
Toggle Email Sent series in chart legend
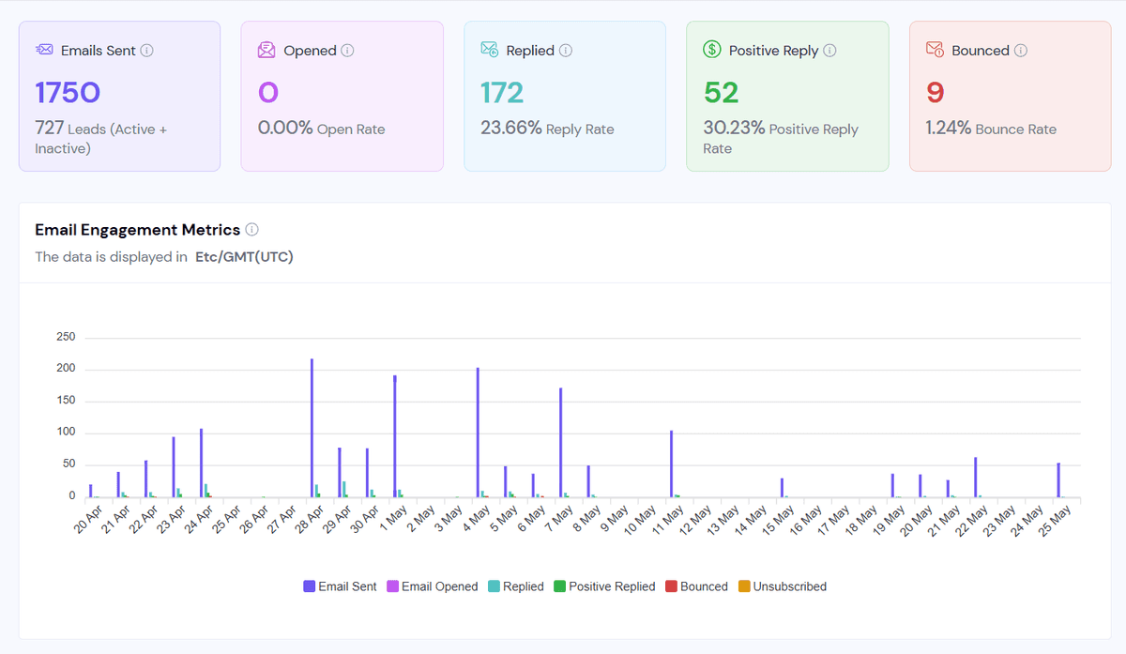(x=340, y=586)
